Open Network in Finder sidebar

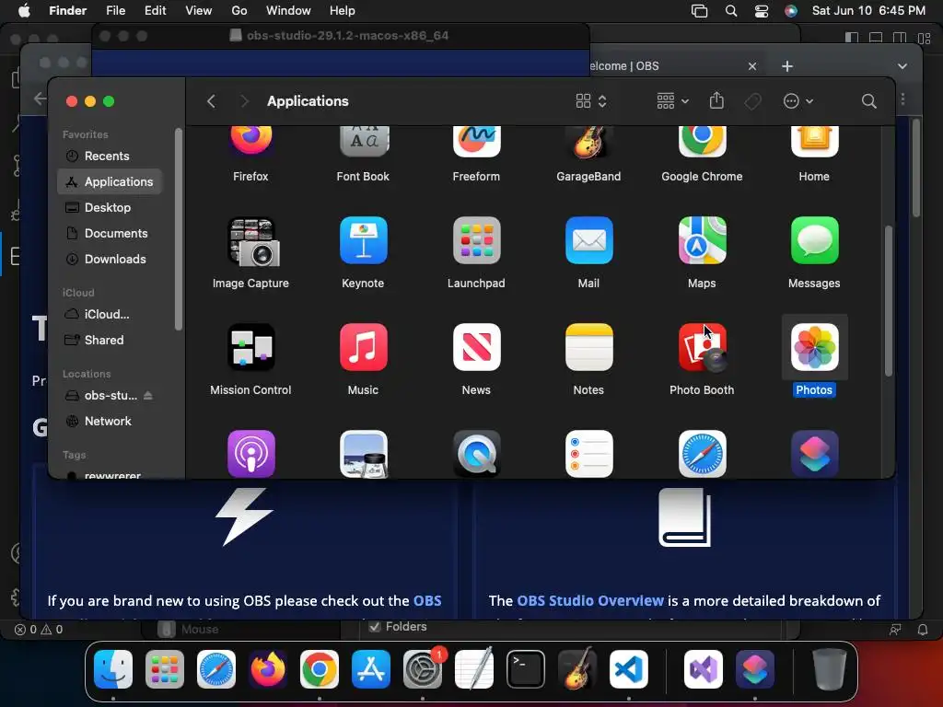[x=110, y=422]
